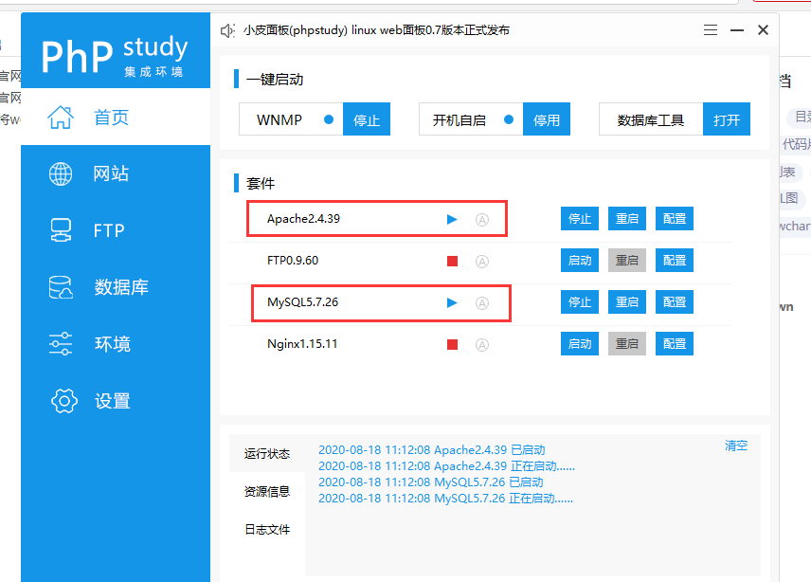This screenshot has height=582, width=811.
Task: Select the FTP0.9.60 suite name
Action: [x=293, y=261]
